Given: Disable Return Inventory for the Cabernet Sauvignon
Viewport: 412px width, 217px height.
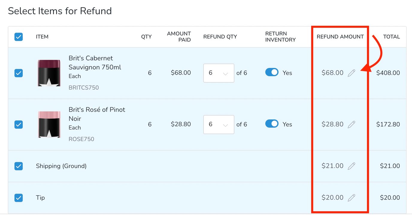Looking at the screenshot, I should click(x=272, y=72).
